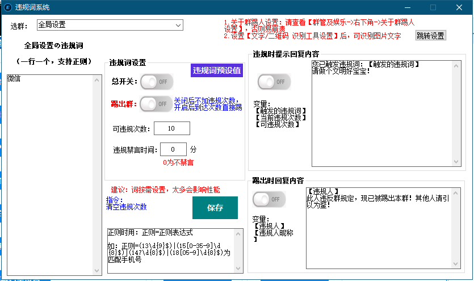Click the violation warning reply text area

tap(380, 114)
